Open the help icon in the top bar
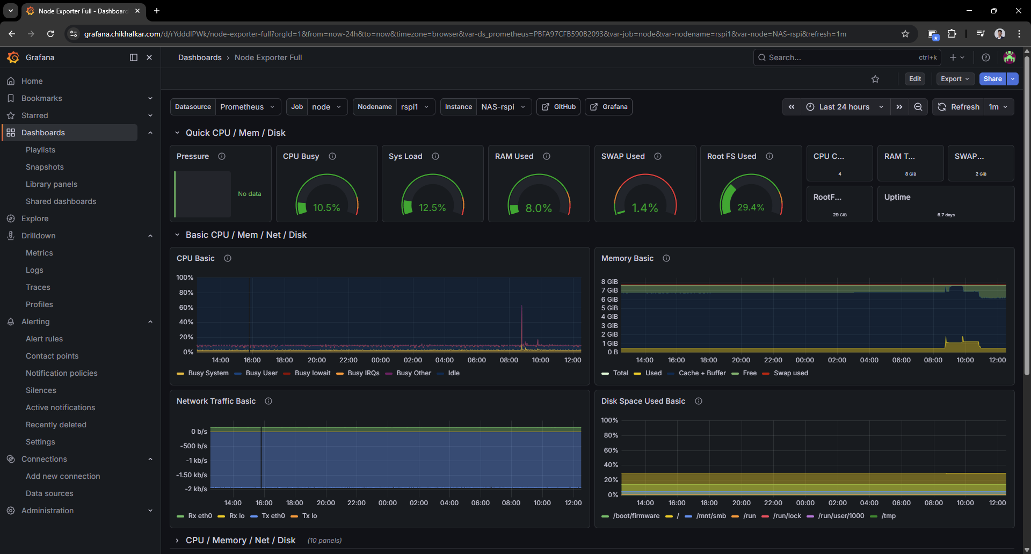 point(985,57)
